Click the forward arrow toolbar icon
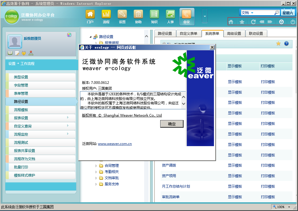This screenshot has width=298, height=211. click(x=270, y=22)
